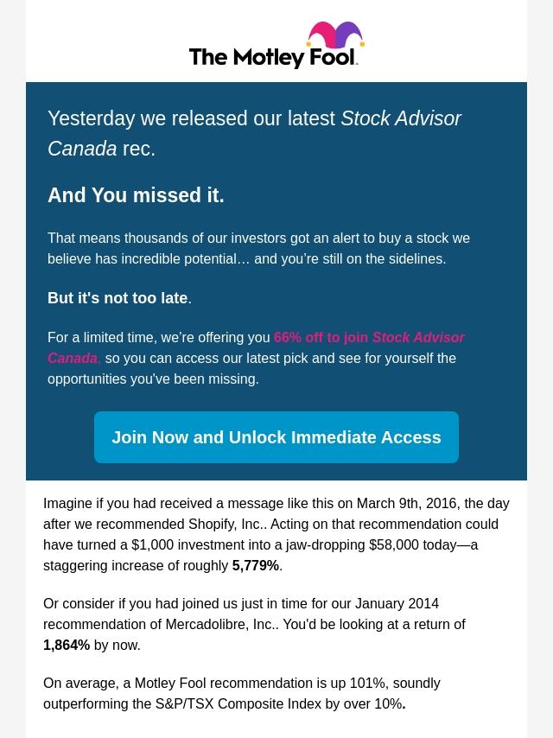This screenshot has height=738, width=553.
Task: Click the And You missed it heading
Action: coord(136,195)
